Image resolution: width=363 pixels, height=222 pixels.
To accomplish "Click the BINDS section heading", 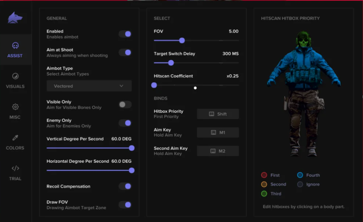I will pos(161,98).
